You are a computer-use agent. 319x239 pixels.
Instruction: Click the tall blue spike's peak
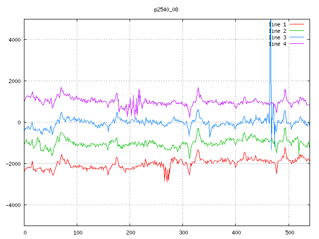coord(270,21)
